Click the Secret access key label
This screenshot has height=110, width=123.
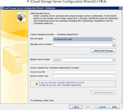(x=39, y=76)
